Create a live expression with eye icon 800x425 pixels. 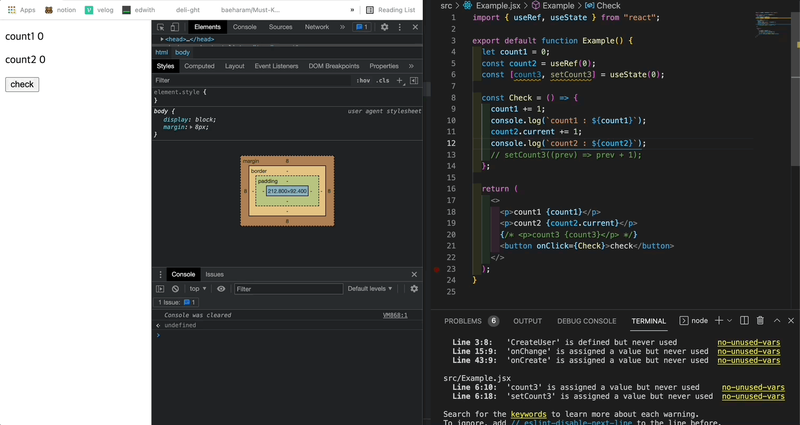coord(221,289)
